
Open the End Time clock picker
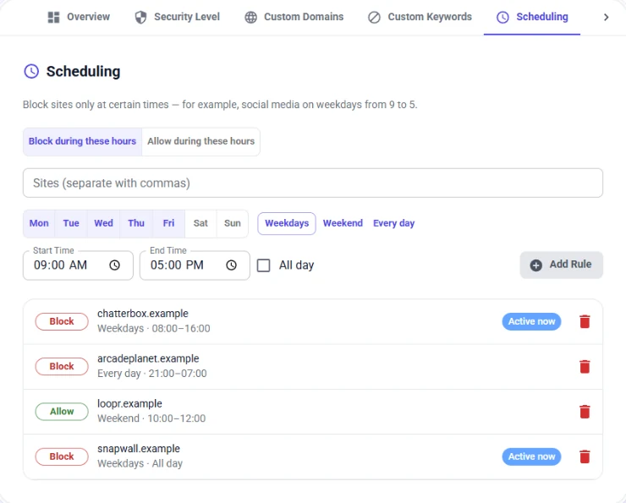(x=232, y=265)
